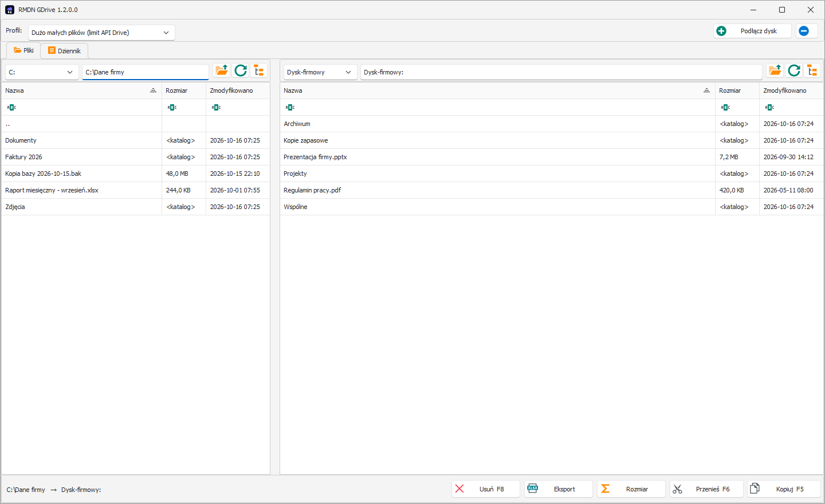Select Raport miesięczny - wrzesień.xlsx

[136, 190]
